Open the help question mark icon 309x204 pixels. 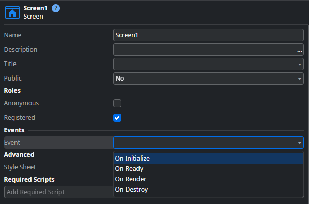[x=56, y=8]
